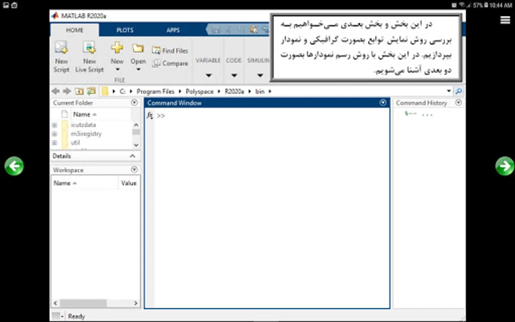Go to next slide with green right arrow

click(x=505, y=166)
